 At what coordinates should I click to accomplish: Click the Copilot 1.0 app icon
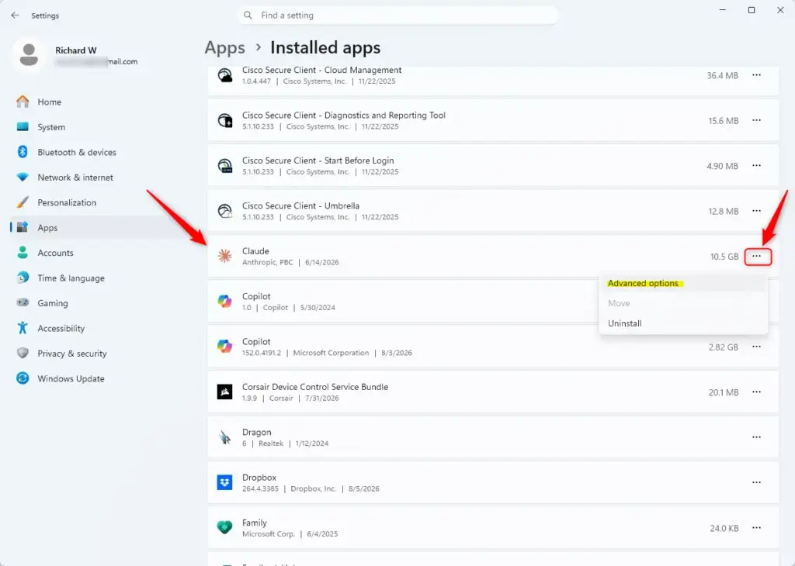click(224, 302)
